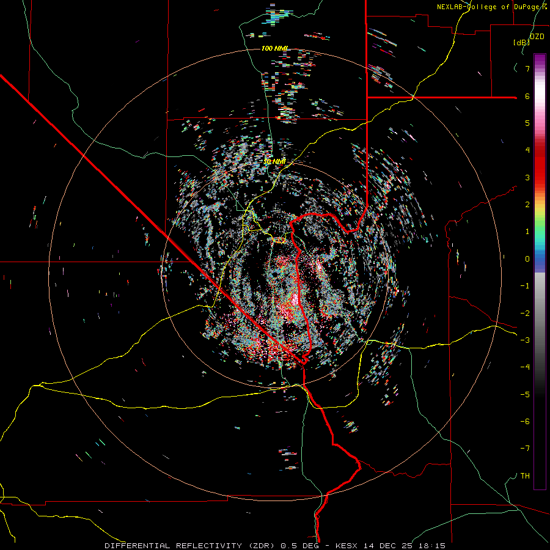Click the KESX radar site identifier
Viewport: 550px width, 550px height.
click(346, 546)
